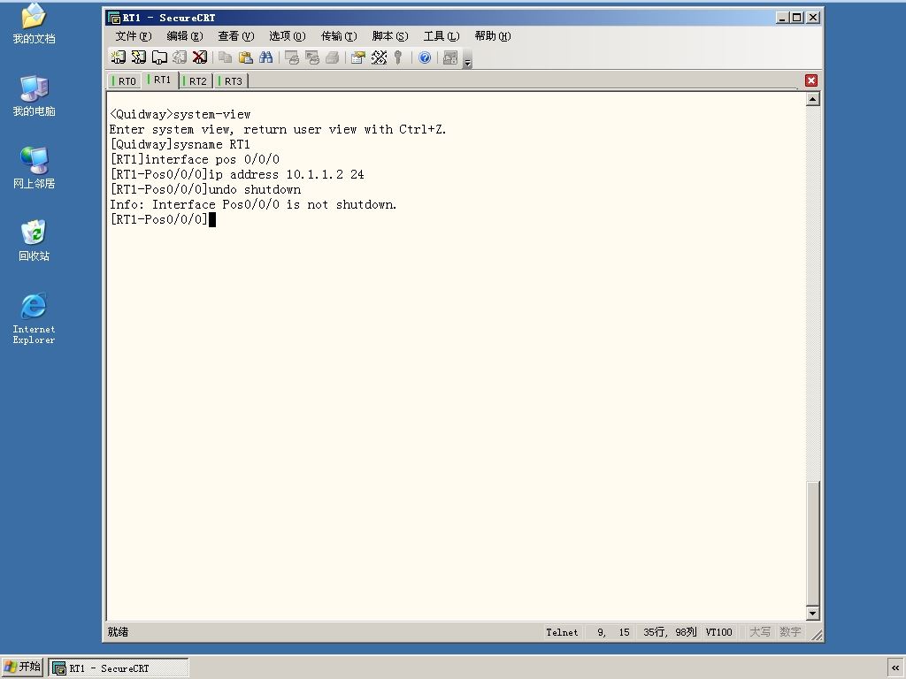Click the SecureCRT title bar app icon

tap(114, 18)
